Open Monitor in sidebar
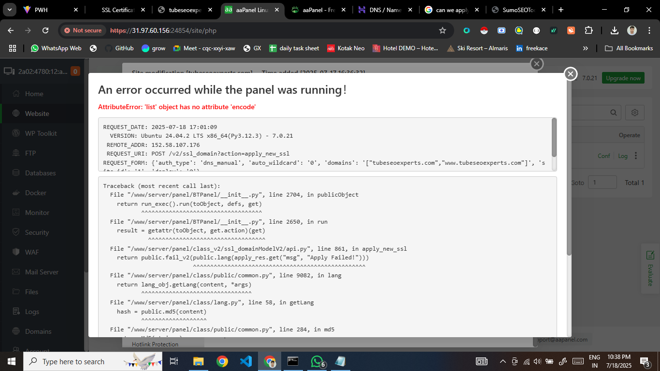The height and width of the screenshot is (371, 660). 37,213
